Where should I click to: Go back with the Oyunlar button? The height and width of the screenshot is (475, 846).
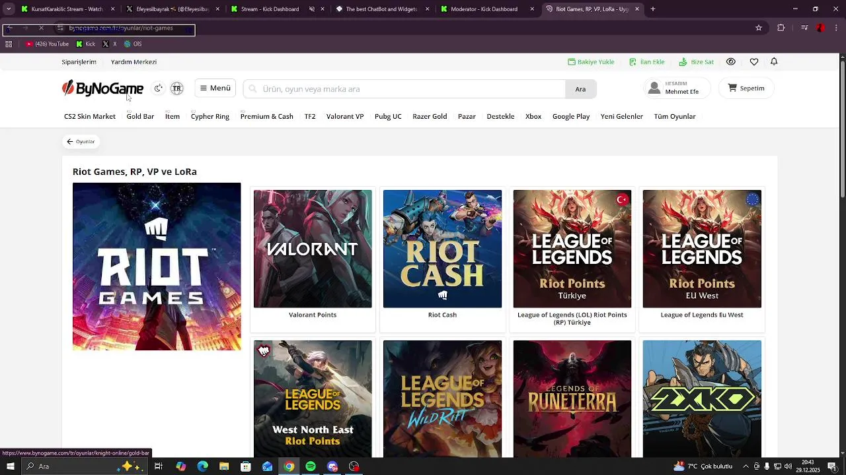point(81,142)
